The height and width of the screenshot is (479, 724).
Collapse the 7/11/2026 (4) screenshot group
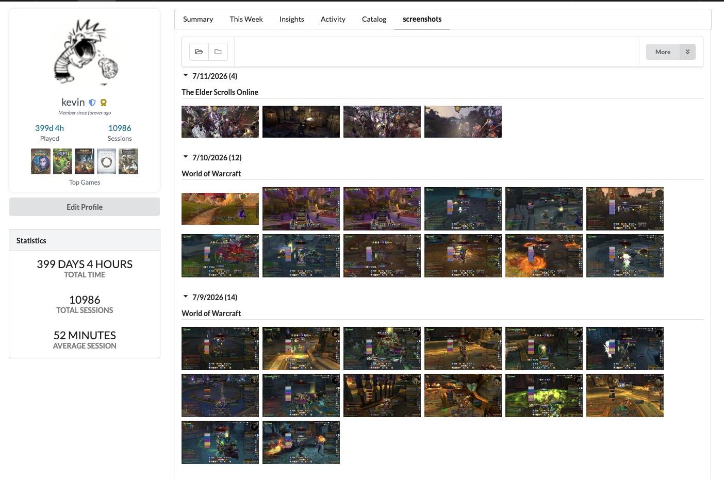pos(186,75)
